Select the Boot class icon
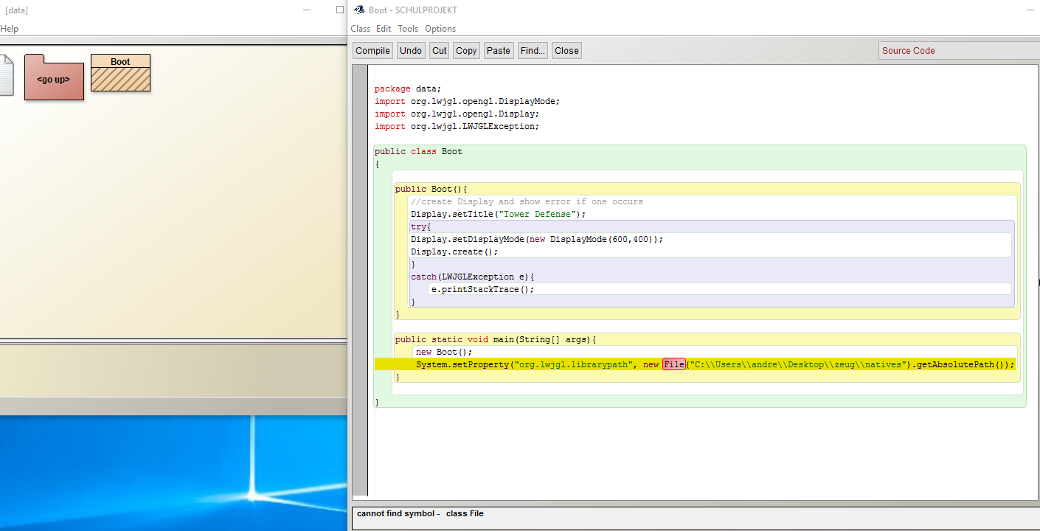 point(120,73)
